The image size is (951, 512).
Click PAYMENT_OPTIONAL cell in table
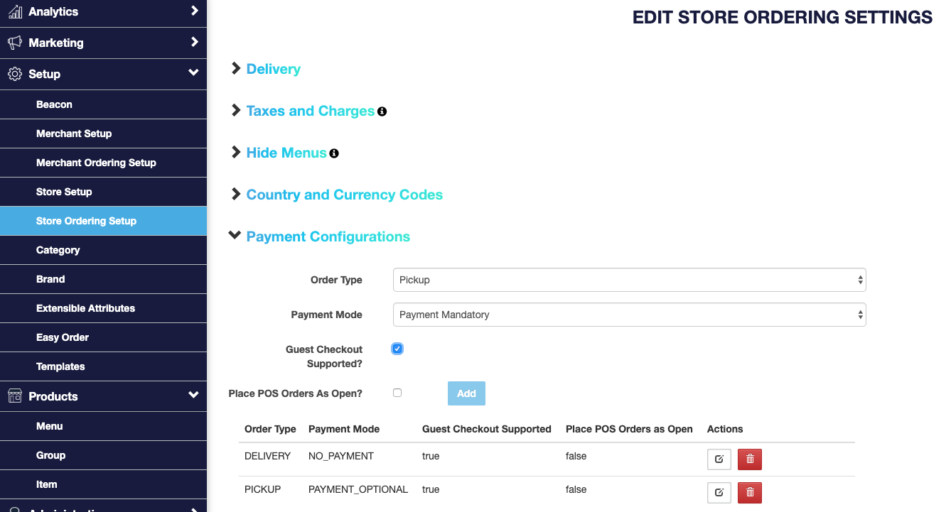pyautogui.click(x=358, y=489)
